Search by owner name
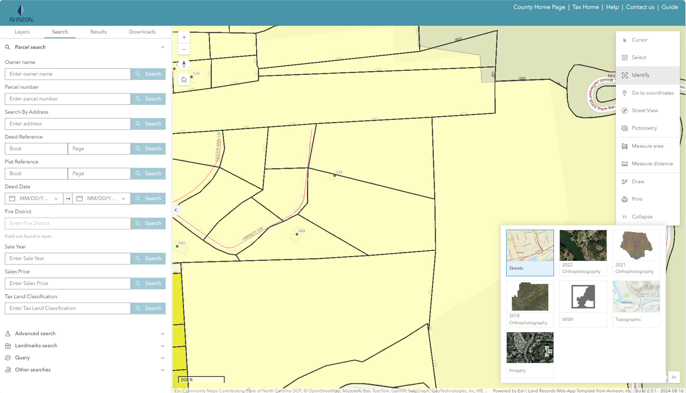 148,74
